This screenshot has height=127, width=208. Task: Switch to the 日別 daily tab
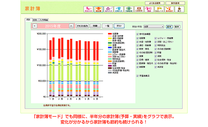click(35, 20)
